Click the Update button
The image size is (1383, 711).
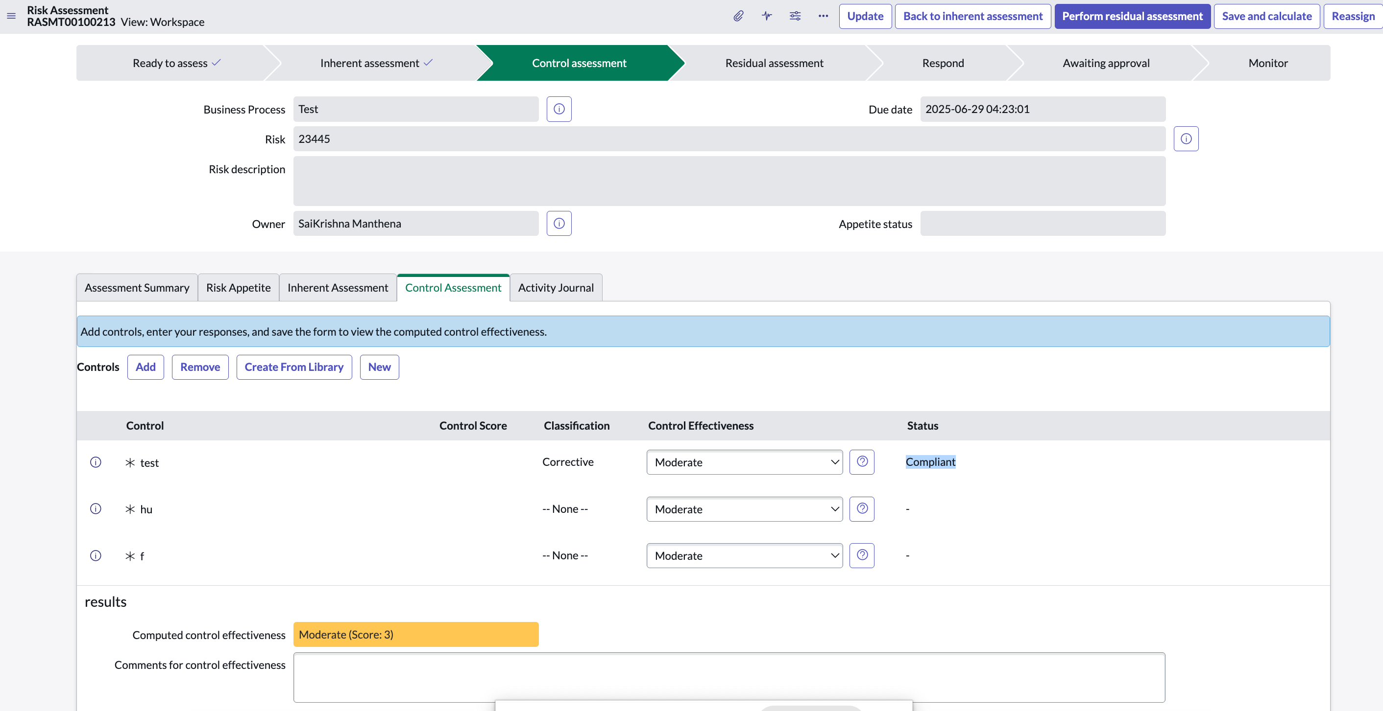click(x=865, y=16)
